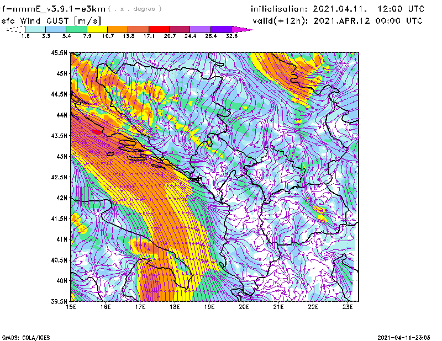
Task: Click the legend value 3.3
Action: tap(46, 36)
